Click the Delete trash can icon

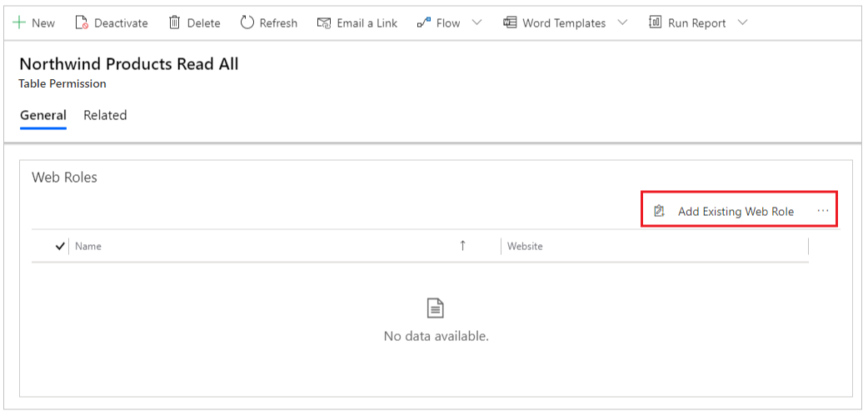coord(174,23)
